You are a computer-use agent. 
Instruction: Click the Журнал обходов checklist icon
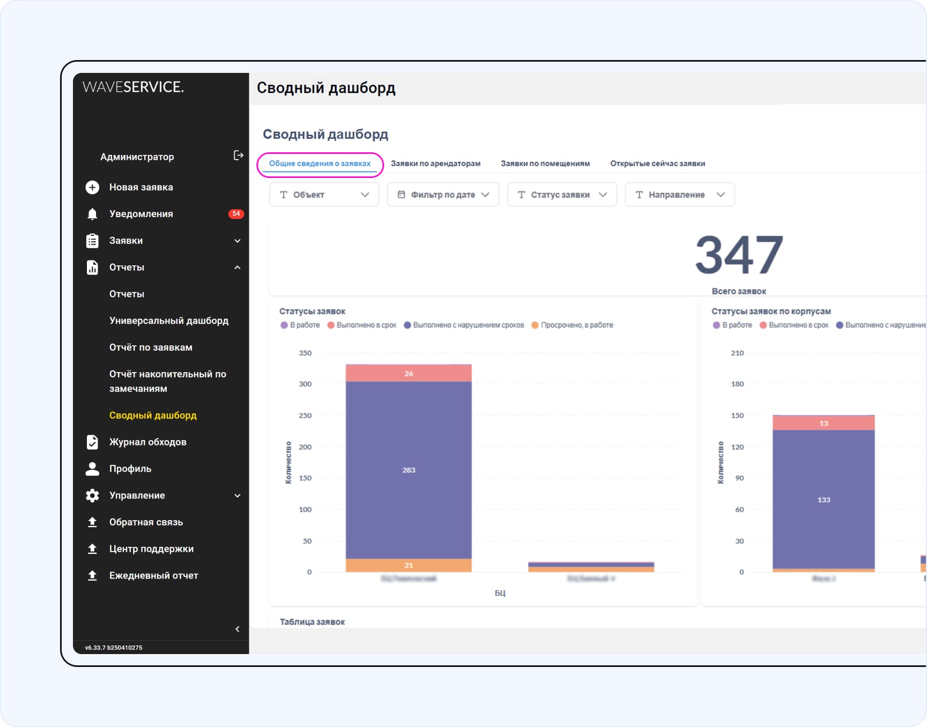92,442
